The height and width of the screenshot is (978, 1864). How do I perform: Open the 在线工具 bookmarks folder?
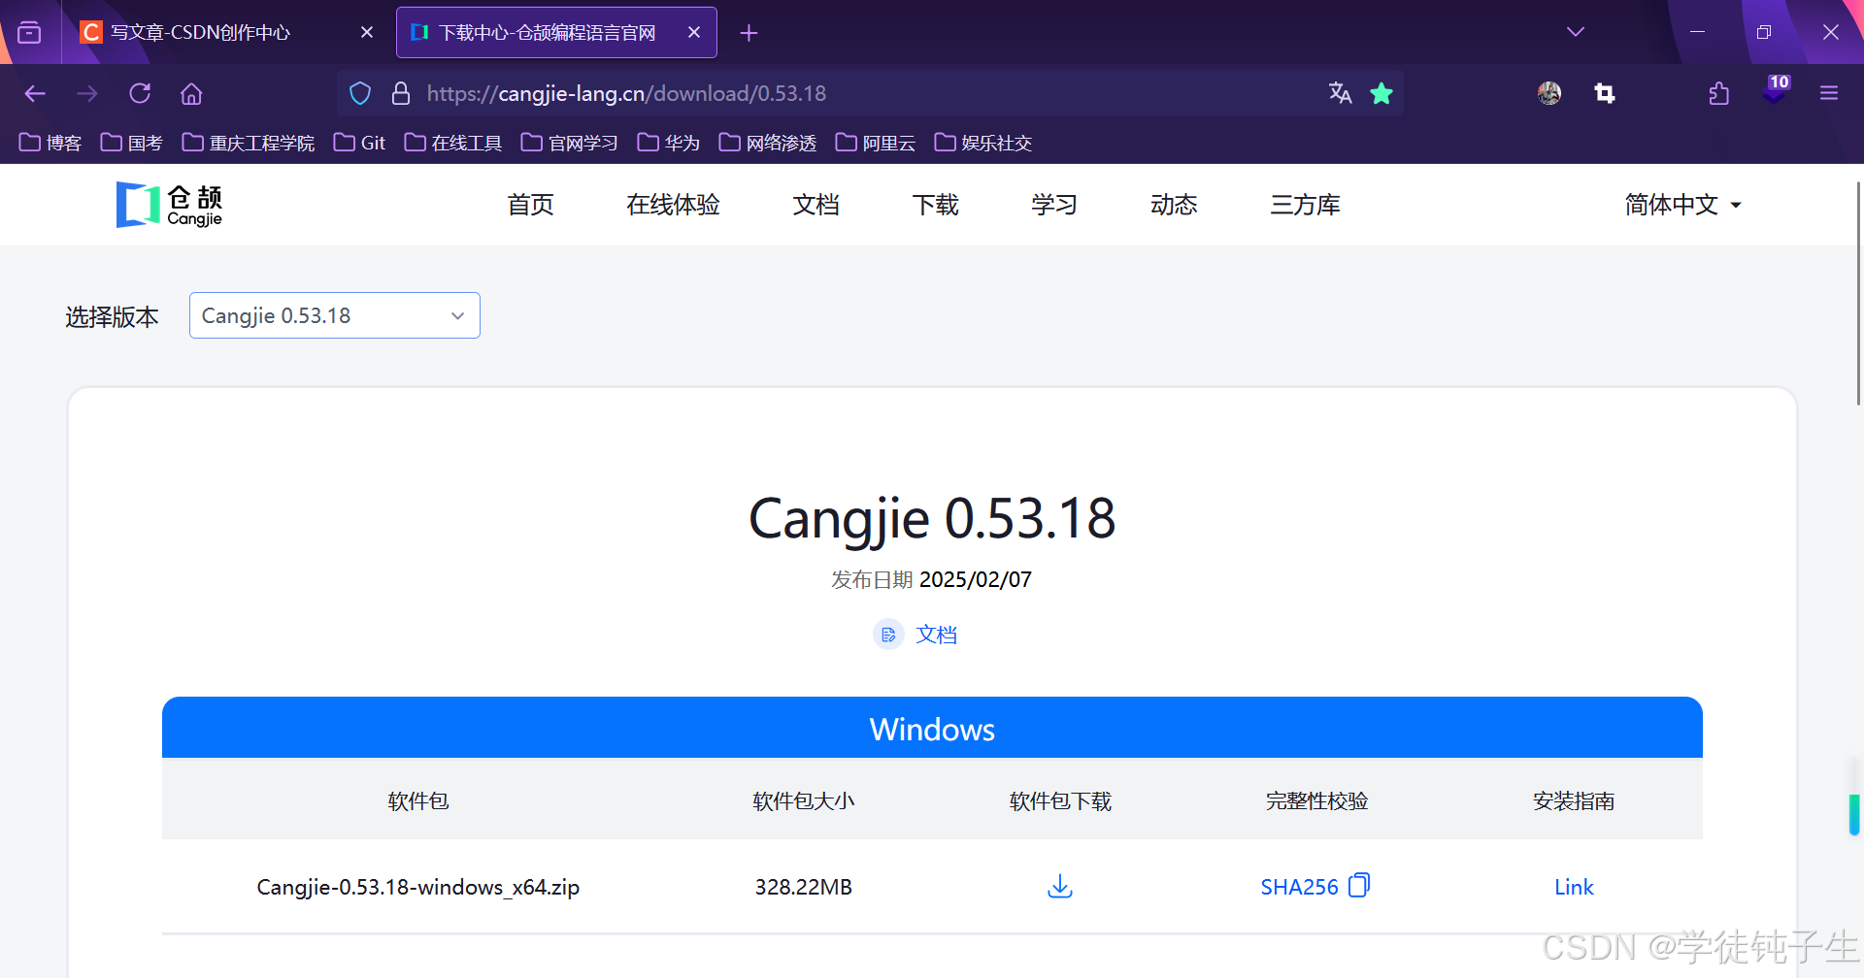point(453,143)
